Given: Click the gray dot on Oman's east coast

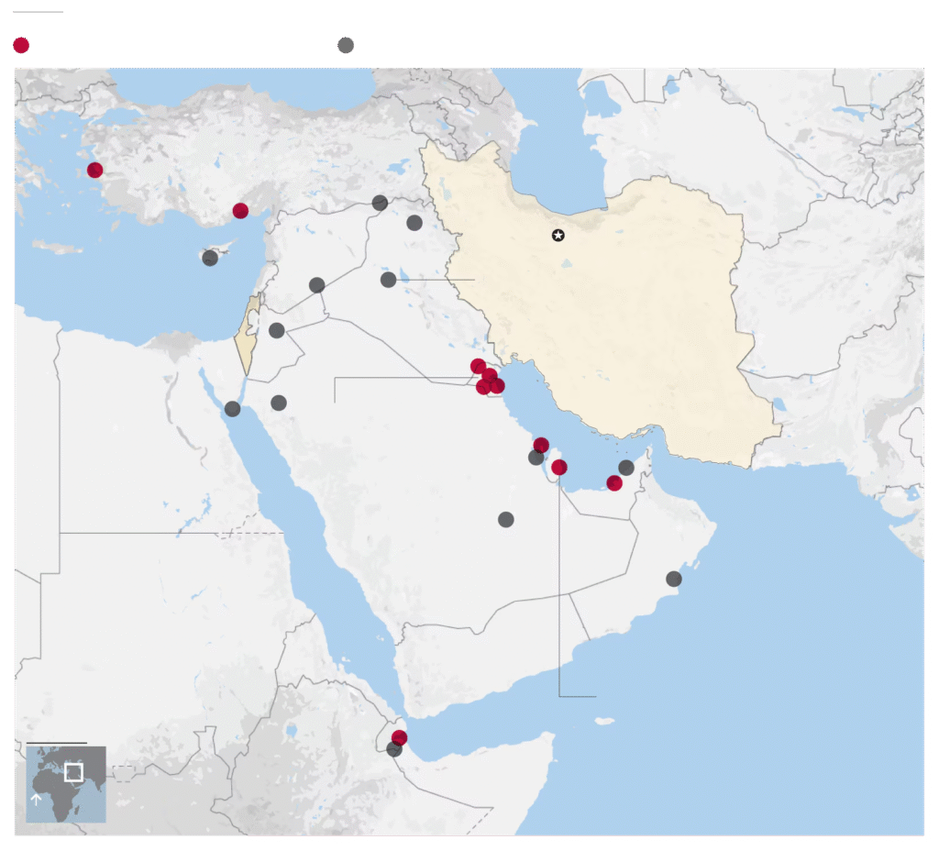Looking at the screenshot, I should 674,579.
